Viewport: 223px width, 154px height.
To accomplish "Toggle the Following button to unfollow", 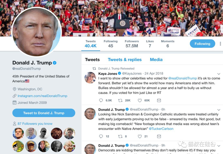I will [202, 44].
